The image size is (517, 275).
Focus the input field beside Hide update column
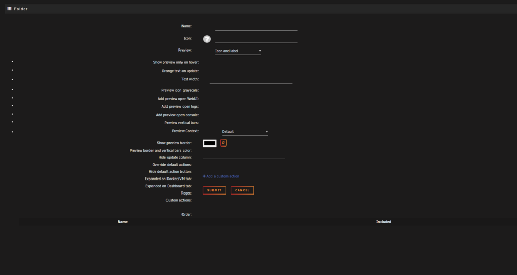244,156
